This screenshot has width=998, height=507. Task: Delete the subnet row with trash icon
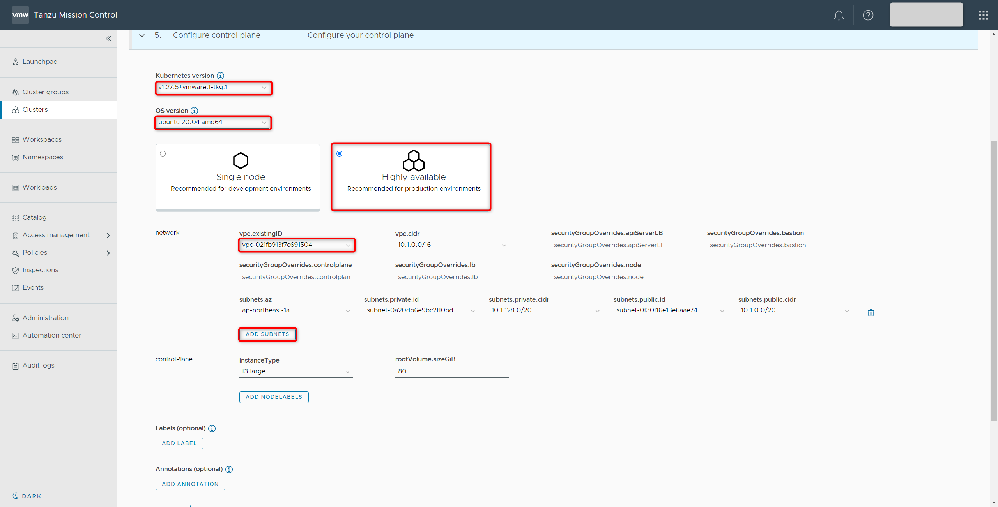[x=871, y=313]
